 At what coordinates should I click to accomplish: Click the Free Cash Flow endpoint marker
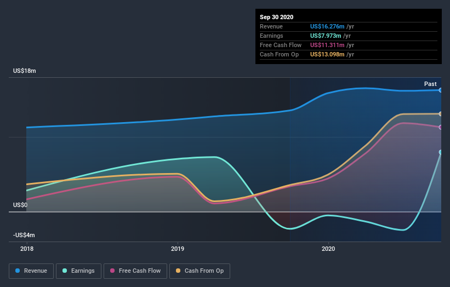[440, 127]
